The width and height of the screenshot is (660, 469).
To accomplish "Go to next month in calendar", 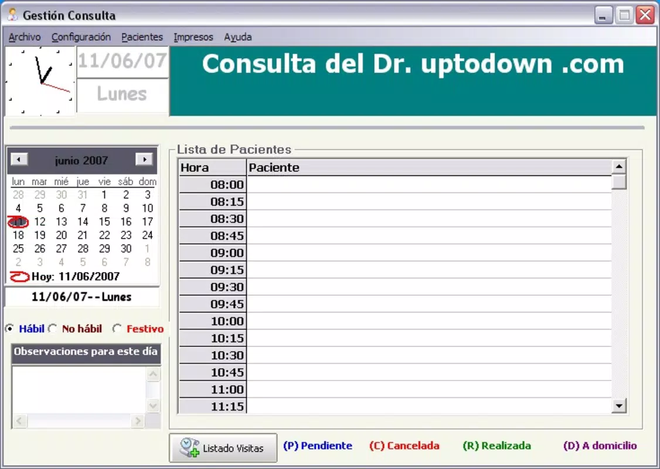I will pyautogui.click(x=144, y=159).
